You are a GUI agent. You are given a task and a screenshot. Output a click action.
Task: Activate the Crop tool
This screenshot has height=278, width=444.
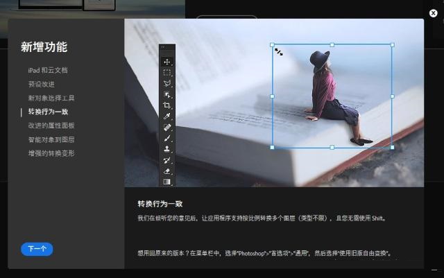[167, 105]
